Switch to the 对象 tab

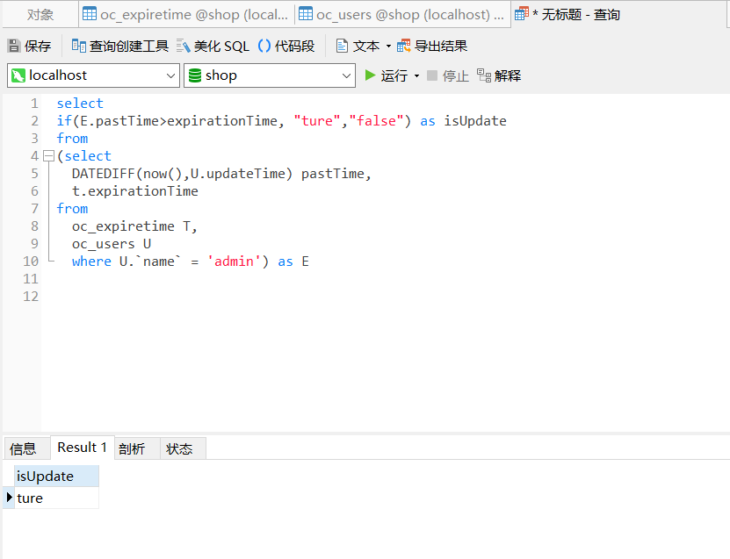[x=40, y=14]
